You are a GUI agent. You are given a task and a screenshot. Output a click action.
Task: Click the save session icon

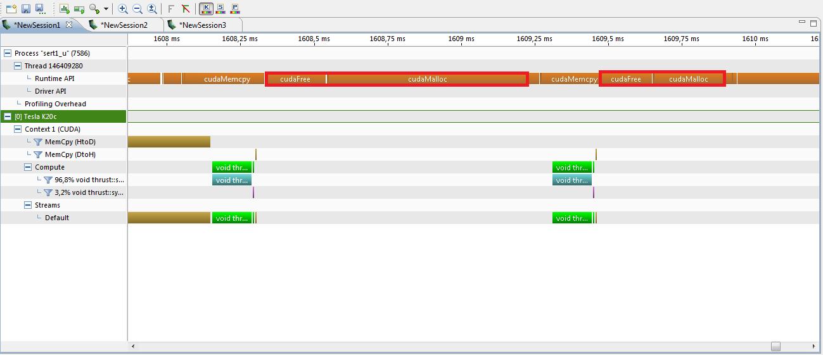click(26, 9)
